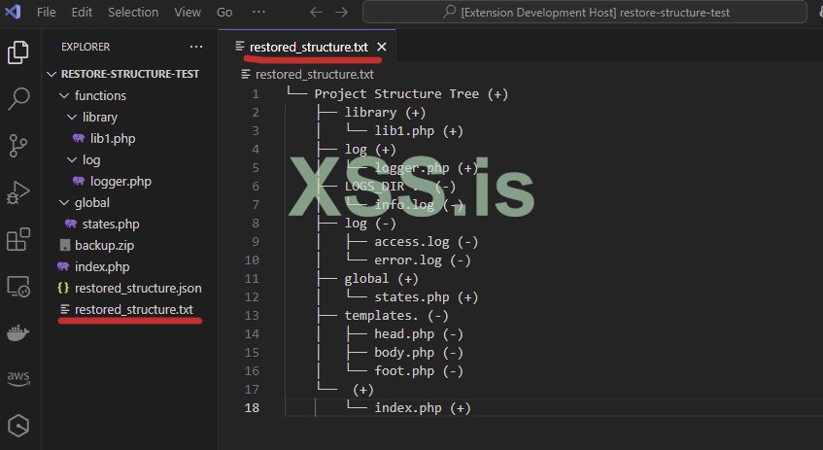Open logger.php from the explorer

point(120,181)
